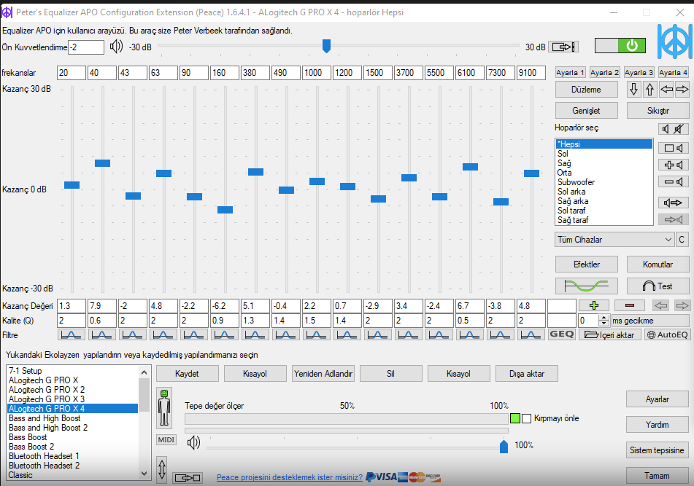Click the green-headed figure icon
The height and width of the screenshot is (486, 694).
[164, 408]
